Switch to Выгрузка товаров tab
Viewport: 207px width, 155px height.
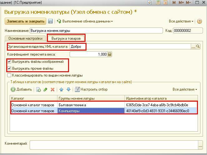(x=66, y=38)
